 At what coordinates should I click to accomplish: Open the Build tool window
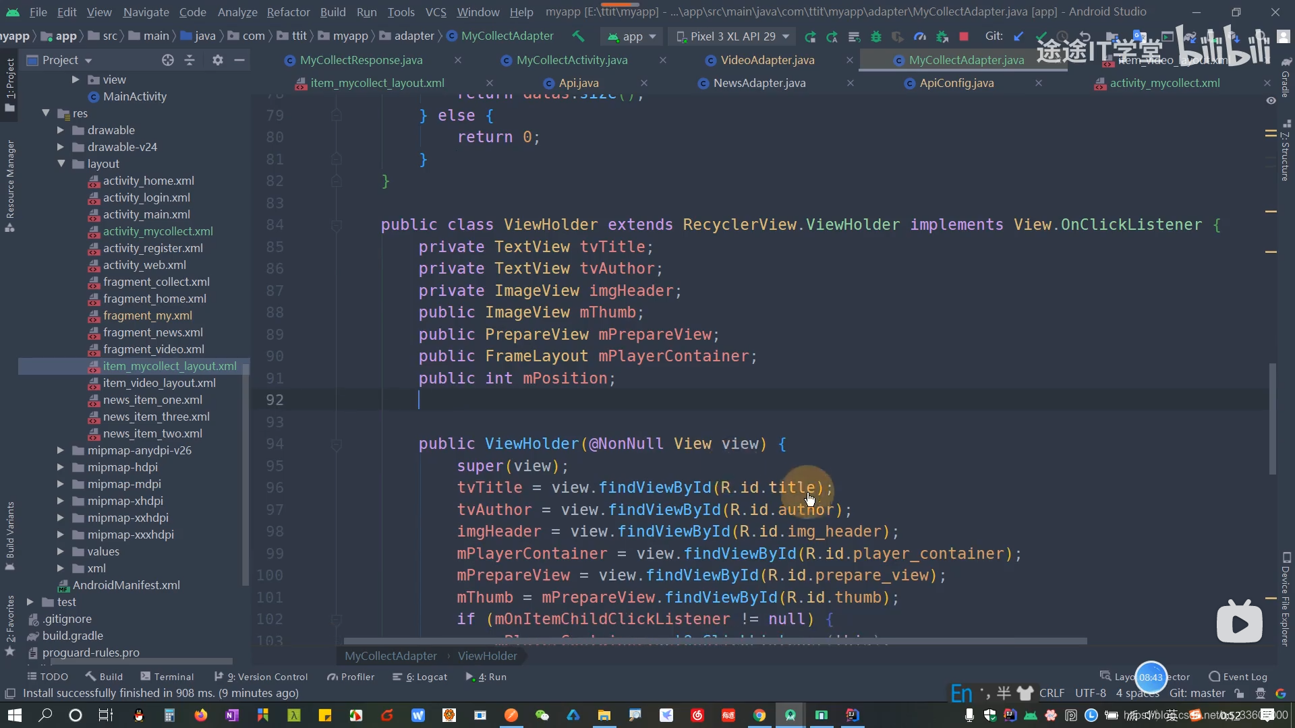[x=104, y=677]
